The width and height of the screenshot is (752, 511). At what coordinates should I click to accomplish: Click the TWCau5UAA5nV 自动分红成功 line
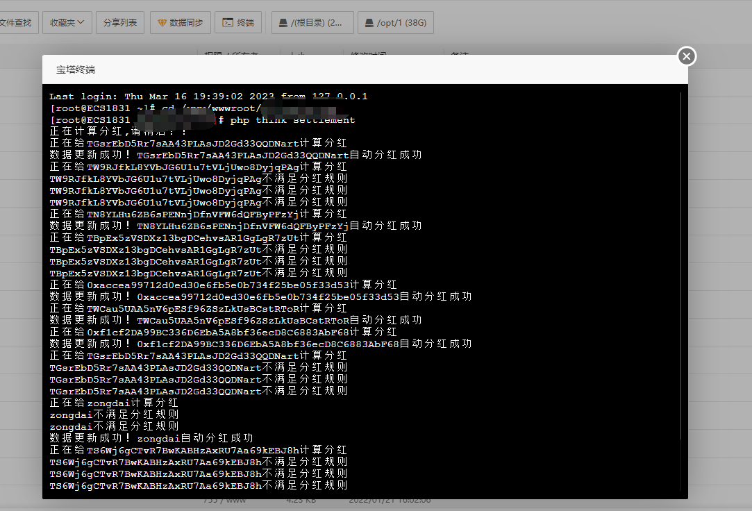coord(236,320)
